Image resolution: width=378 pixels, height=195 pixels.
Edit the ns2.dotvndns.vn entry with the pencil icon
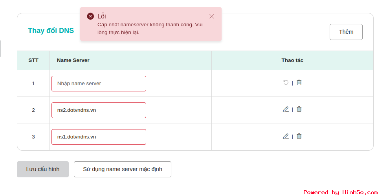[286, 109]
